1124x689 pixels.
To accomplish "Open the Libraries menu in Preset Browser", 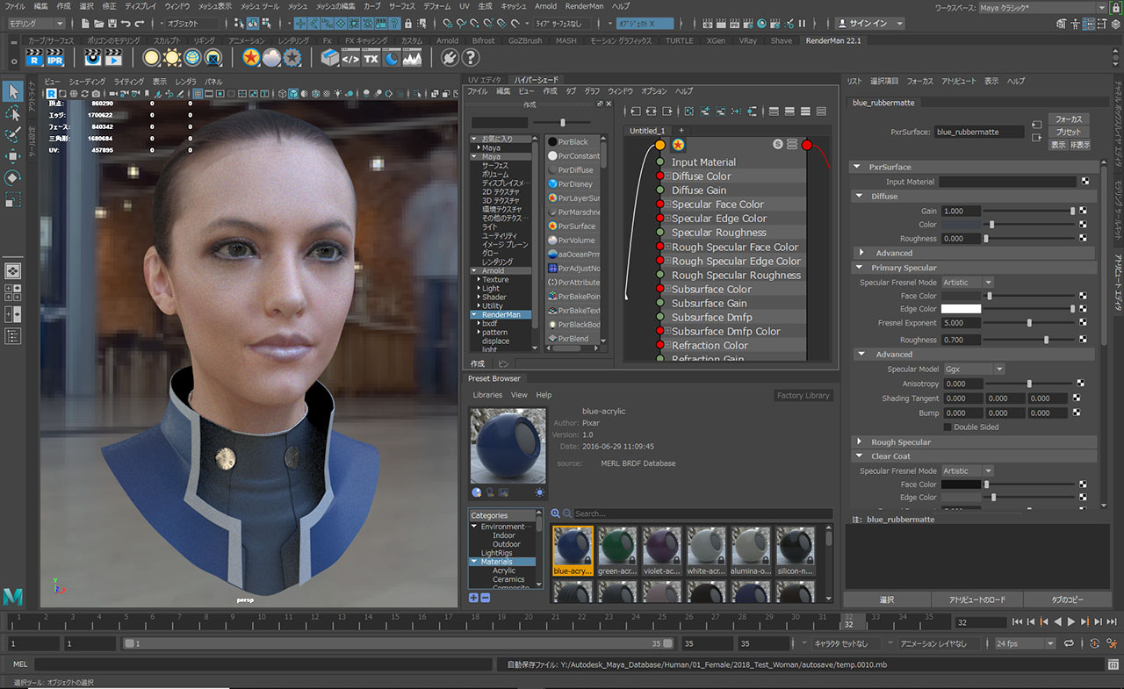I will (487, 395).
